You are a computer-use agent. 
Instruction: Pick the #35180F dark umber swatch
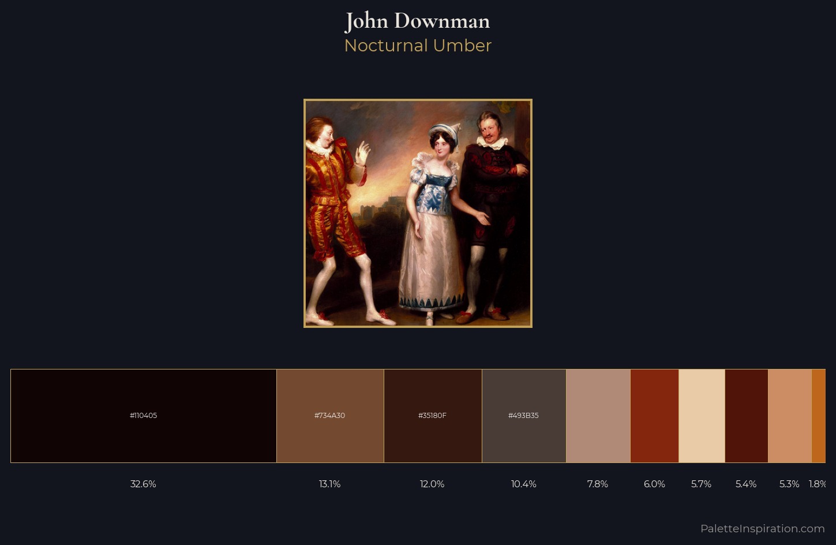(433, 416)
